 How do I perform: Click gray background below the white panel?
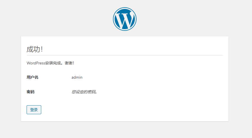[x=125, y=130]
